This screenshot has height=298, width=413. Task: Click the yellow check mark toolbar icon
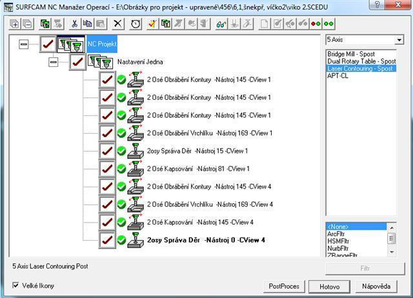pos(152,24)
